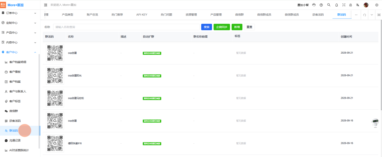This screenshot has height=157, width=382.
Task: Click the sidebar vertical scrollbar
Action: pyautogui.click(x=39, y=101)
